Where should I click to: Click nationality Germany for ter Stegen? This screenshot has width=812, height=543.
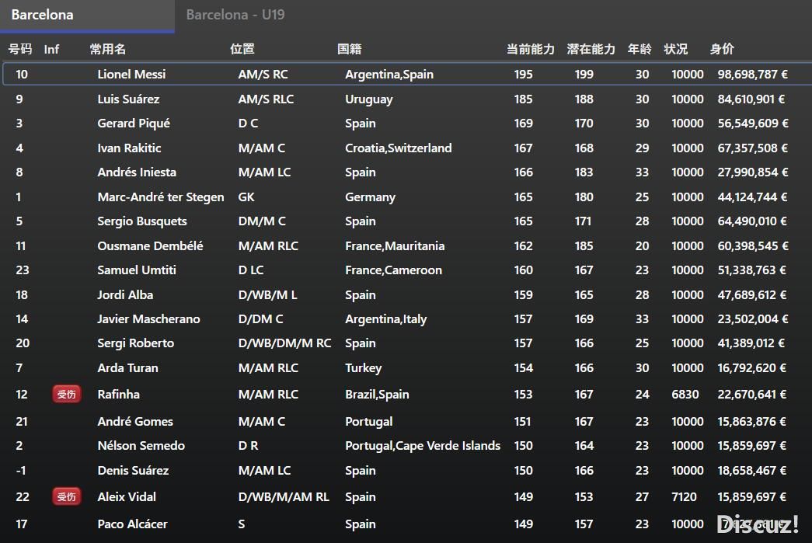(x=371, y=197)
